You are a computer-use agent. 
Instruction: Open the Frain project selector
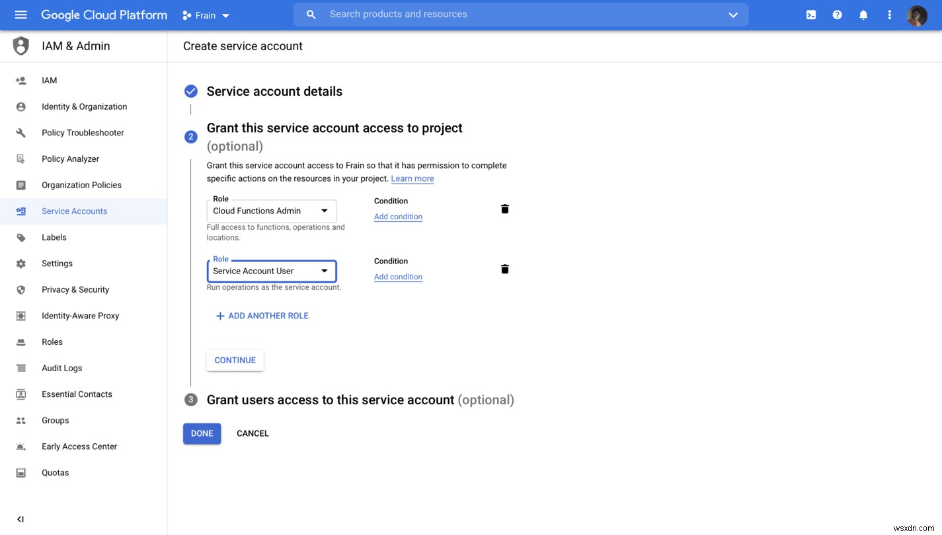point(206,15)
